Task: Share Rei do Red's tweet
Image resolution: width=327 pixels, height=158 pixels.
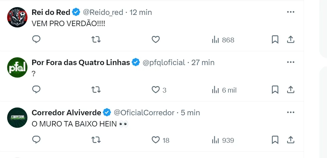Action: (x=291, y=40)
